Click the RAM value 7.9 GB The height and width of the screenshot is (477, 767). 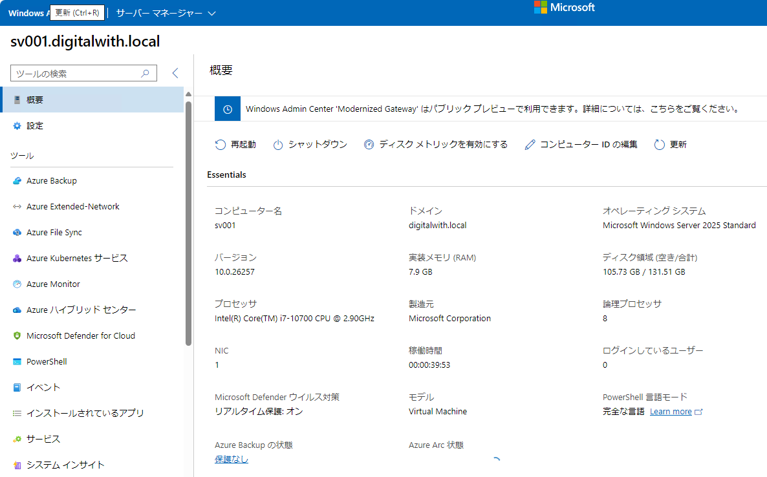pos(420,272)
